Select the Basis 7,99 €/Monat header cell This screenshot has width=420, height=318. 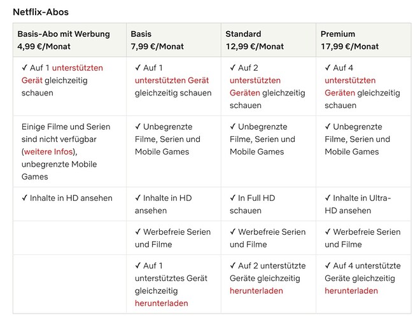[x=174, y=40]
